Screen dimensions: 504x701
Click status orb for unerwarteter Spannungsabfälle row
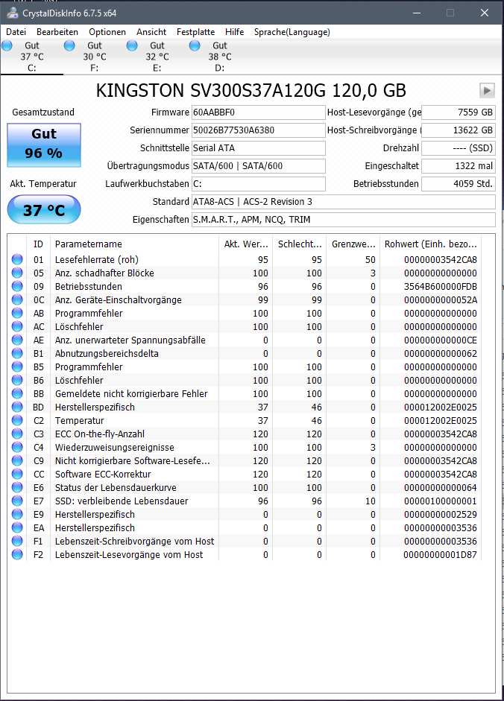click(x=17, y=340)
